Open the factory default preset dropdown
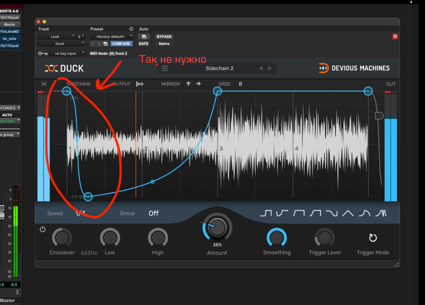The height and width of the screenshot is (305, 425). [x=111, y=36]
